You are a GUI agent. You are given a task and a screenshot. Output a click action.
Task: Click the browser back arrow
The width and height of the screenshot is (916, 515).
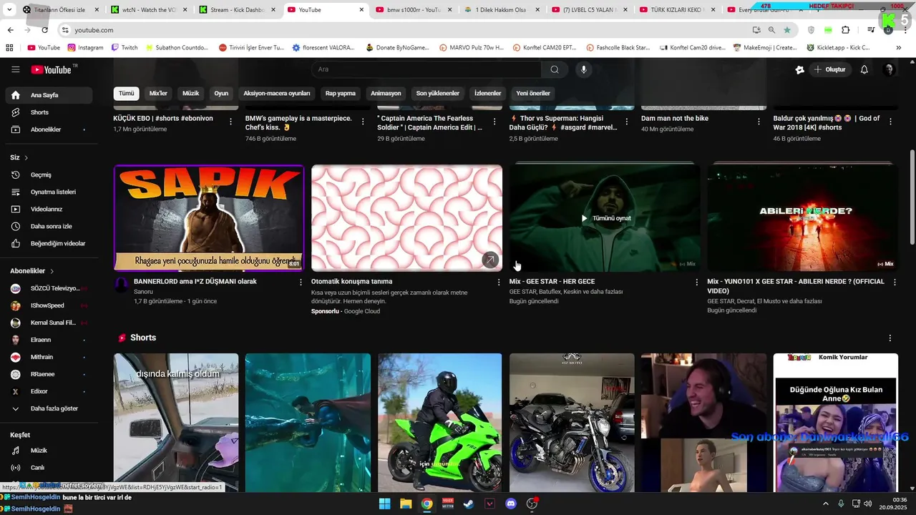10,30
